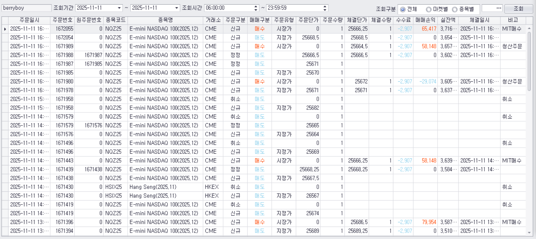Click the 주문유형 column header
This screenshot has height=239, width=536.
(284, 20)
